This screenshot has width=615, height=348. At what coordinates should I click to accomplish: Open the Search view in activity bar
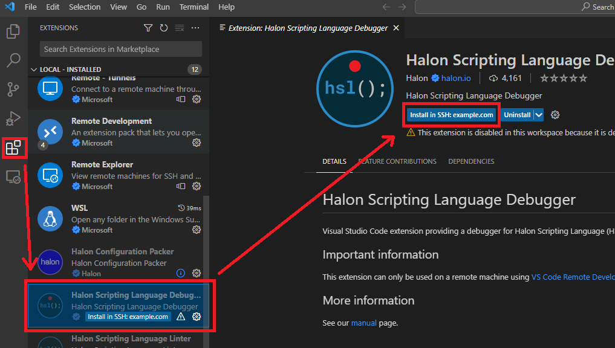click(13, 60)
